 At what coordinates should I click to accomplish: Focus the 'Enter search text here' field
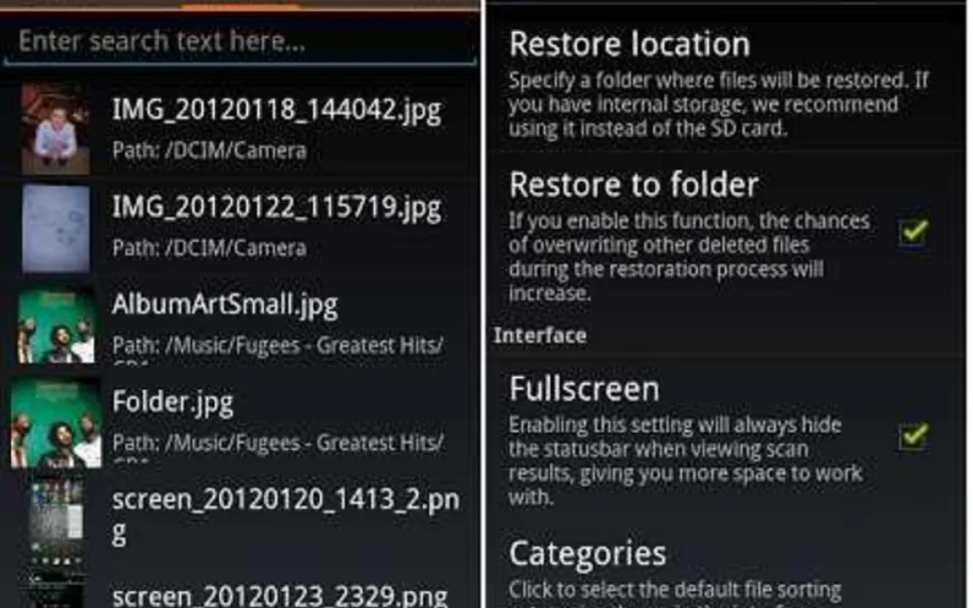click(x=240, y=42)
